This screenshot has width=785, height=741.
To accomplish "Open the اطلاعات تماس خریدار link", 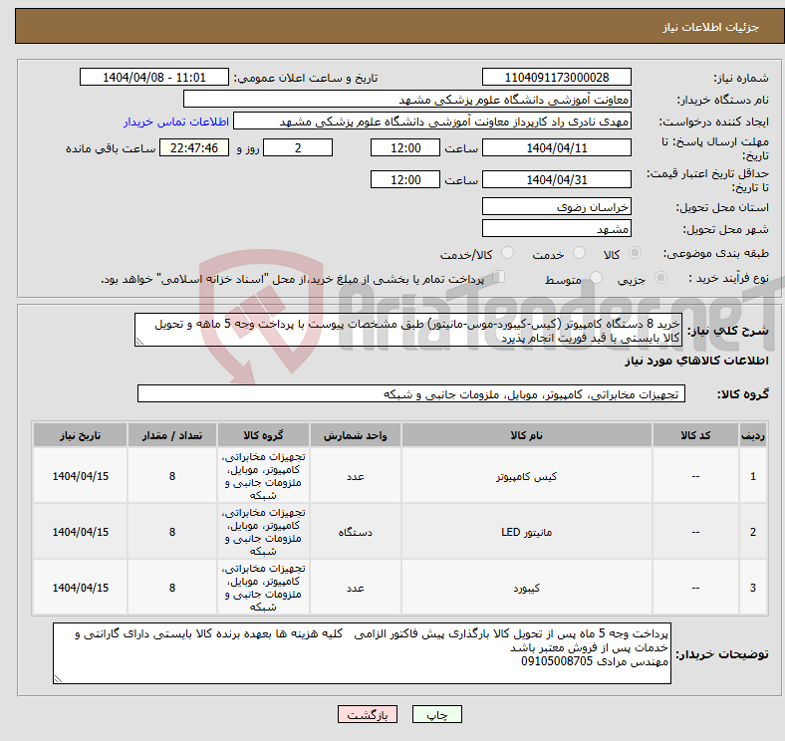I will click(176, 122).
